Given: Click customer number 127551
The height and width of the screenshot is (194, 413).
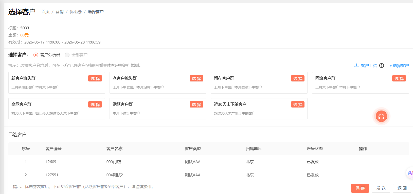Looking at the screenshot, I should tap(52, 175).
